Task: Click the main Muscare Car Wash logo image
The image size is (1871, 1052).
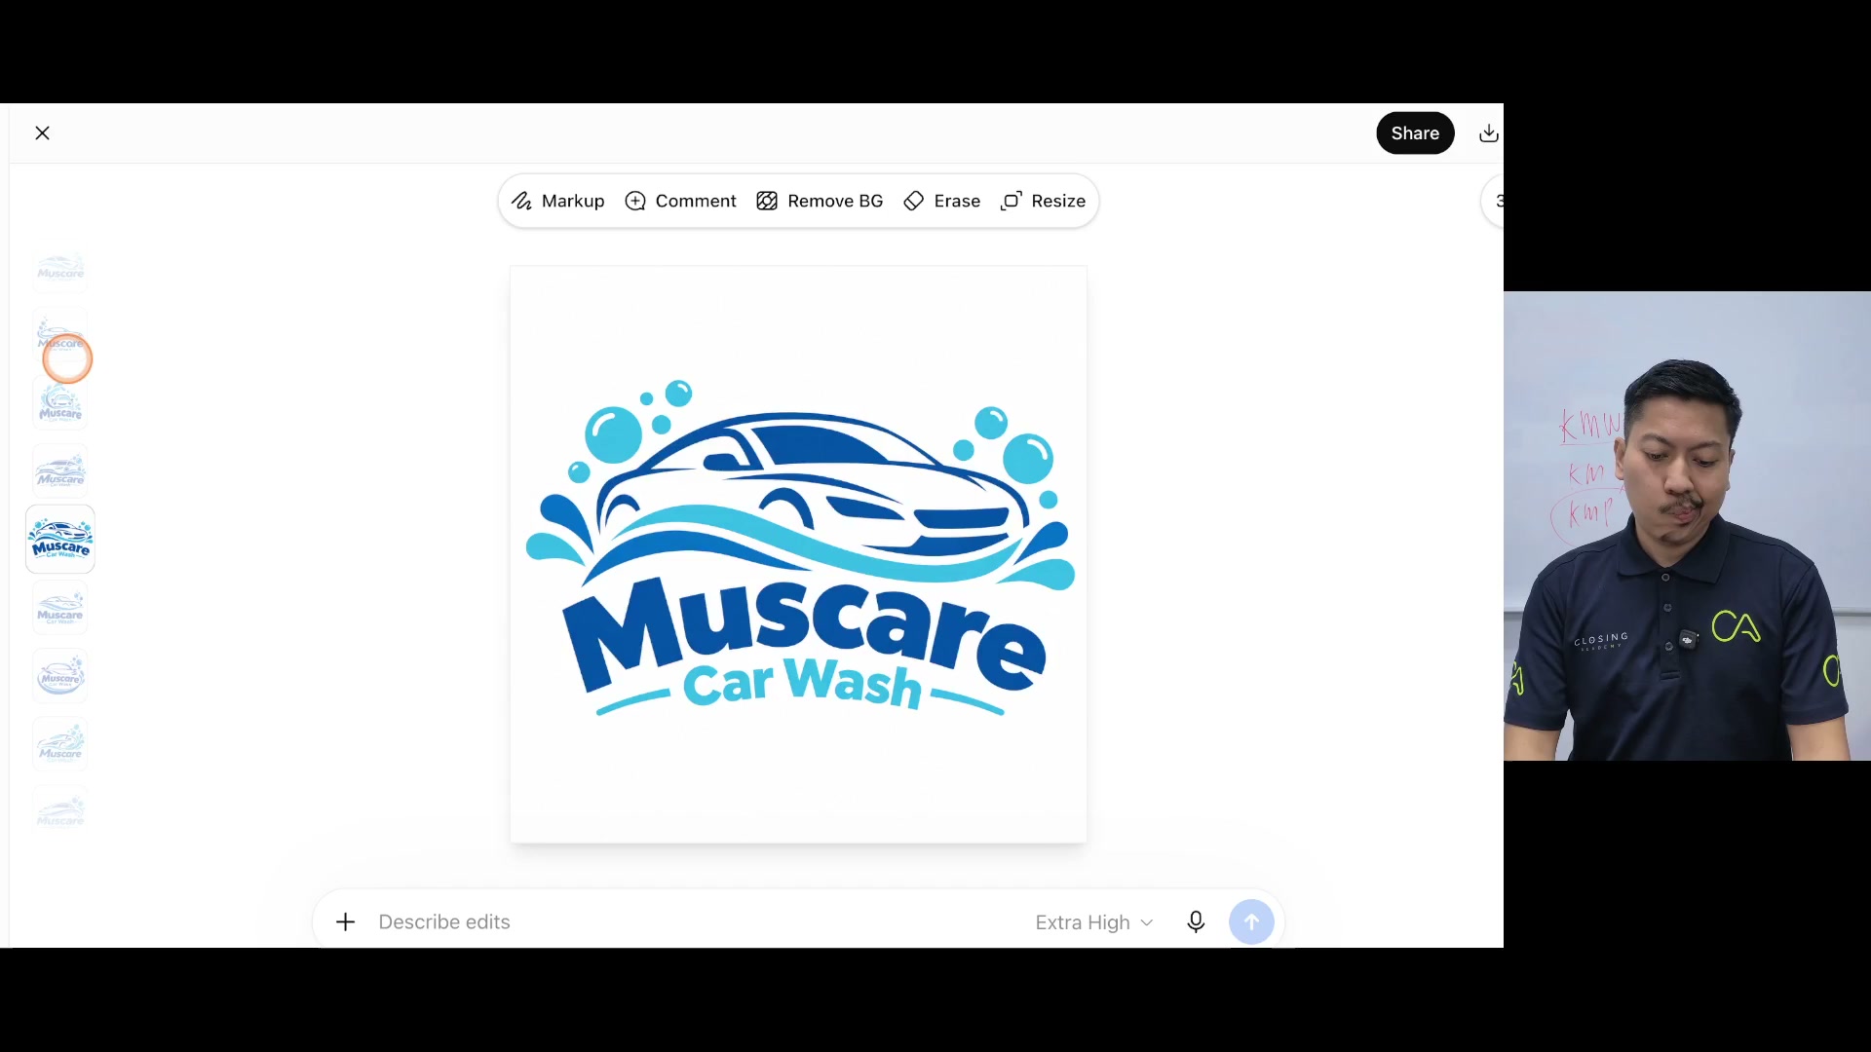Action: tap(798, 553)
